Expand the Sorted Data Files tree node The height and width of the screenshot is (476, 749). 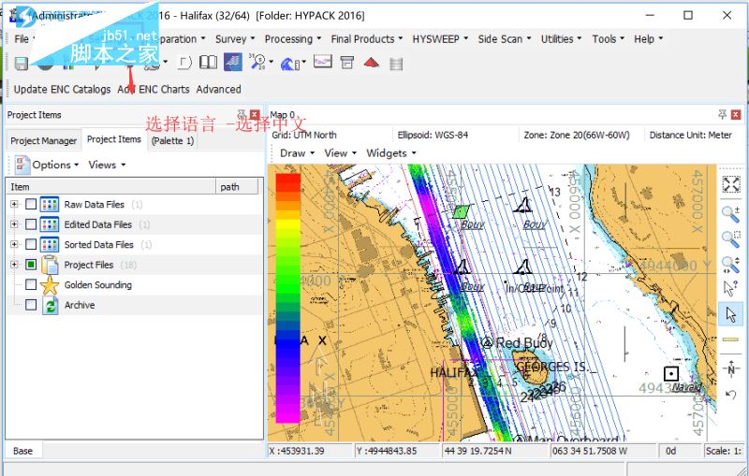14,244
